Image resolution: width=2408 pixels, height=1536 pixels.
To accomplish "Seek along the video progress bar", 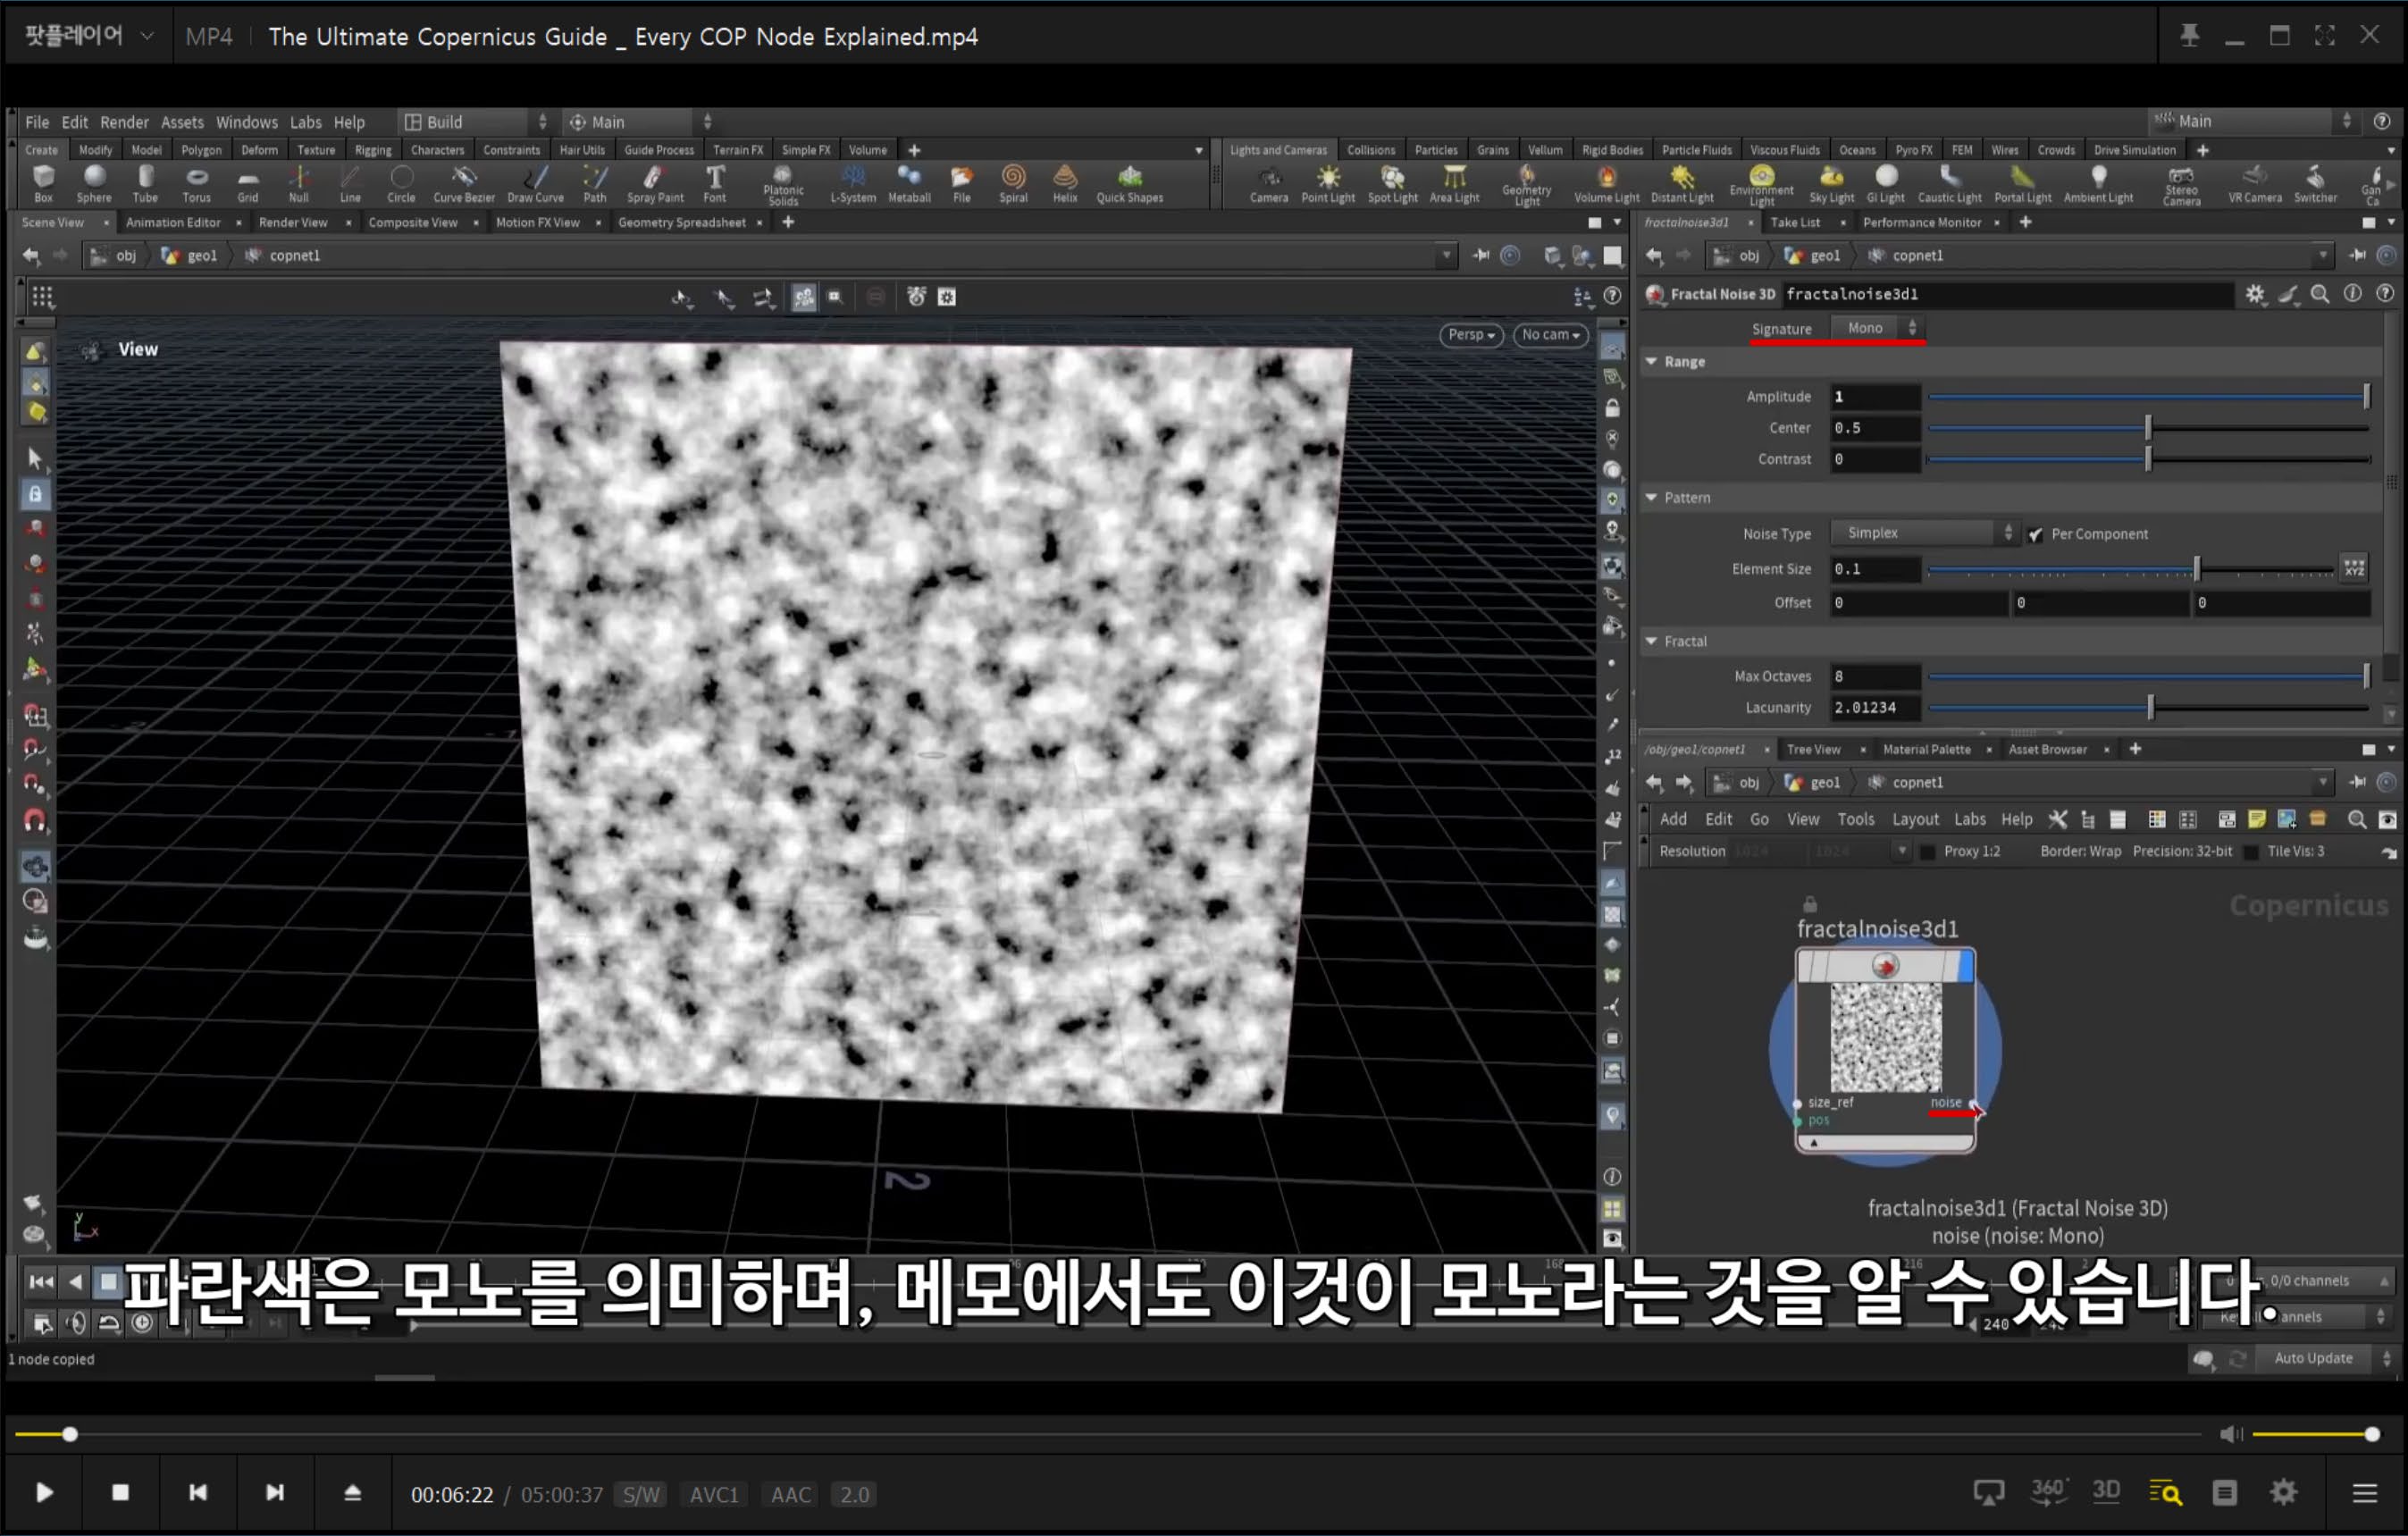I will [1108, 1434].
